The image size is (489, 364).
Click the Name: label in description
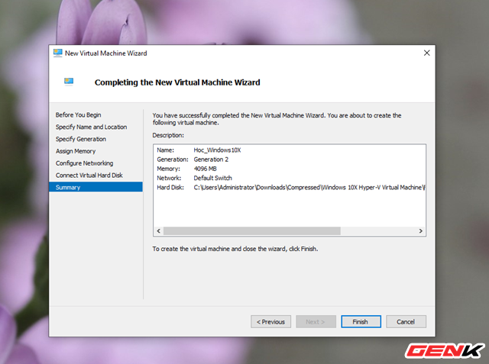coord(165,150)
